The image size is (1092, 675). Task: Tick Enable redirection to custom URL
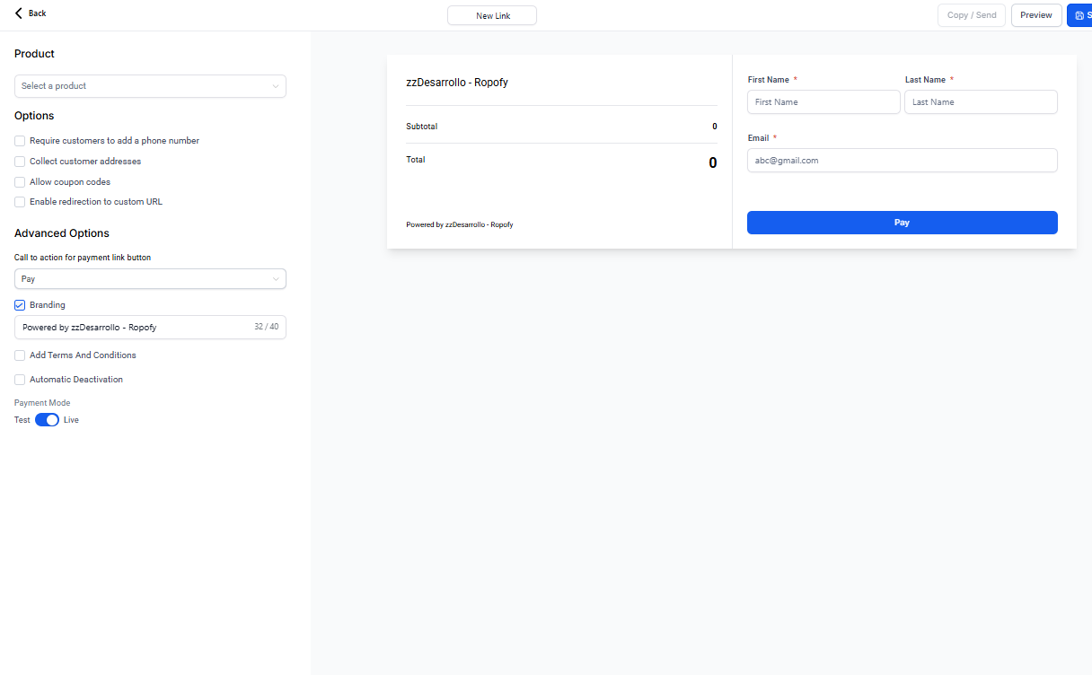20,202
